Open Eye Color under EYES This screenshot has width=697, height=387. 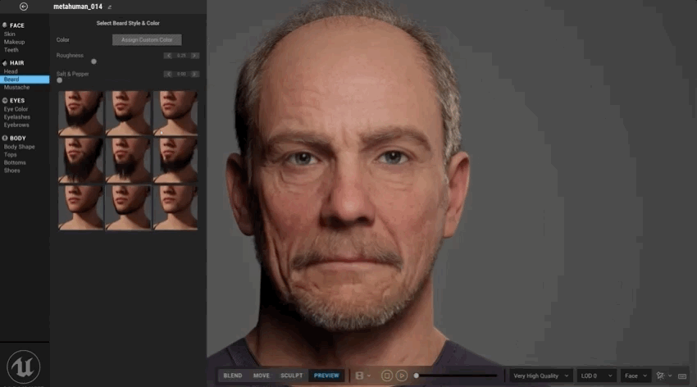pos(16,109)
